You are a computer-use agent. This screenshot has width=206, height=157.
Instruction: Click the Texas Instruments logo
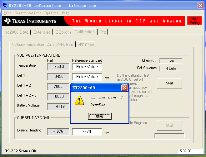(30, 21)
